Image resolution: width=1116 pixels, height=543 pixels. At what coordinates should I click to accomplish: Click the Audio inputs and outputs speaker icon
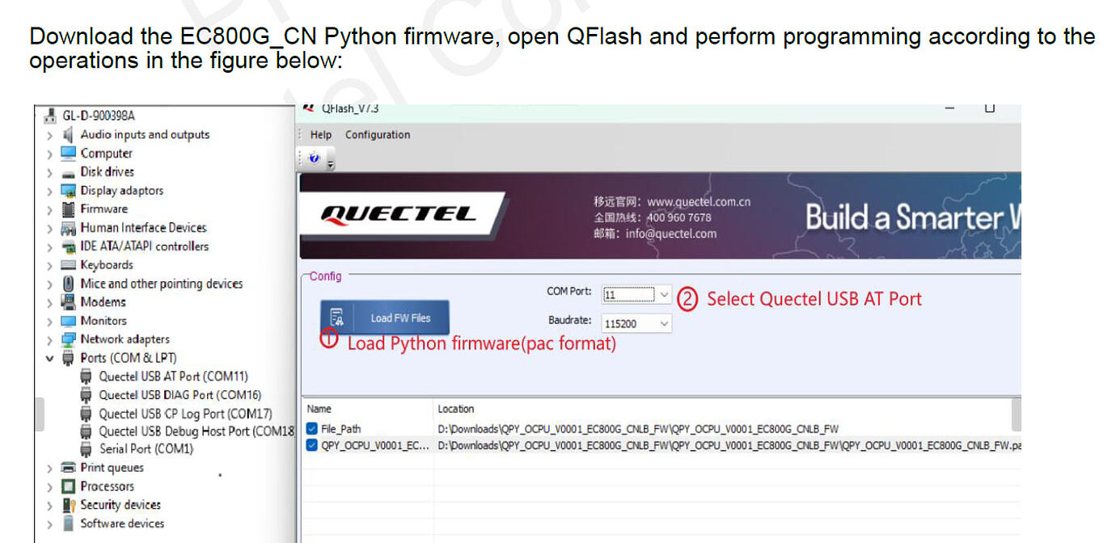click(68, 135)
